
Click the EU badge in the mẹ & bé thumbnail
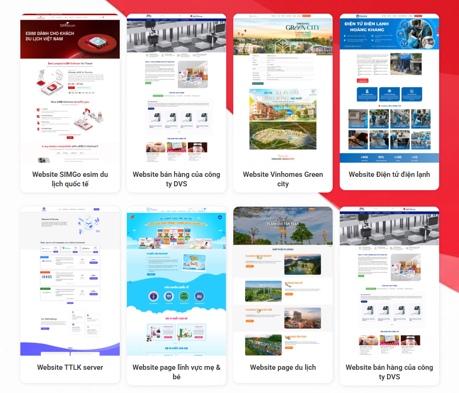tap(199, 297)
